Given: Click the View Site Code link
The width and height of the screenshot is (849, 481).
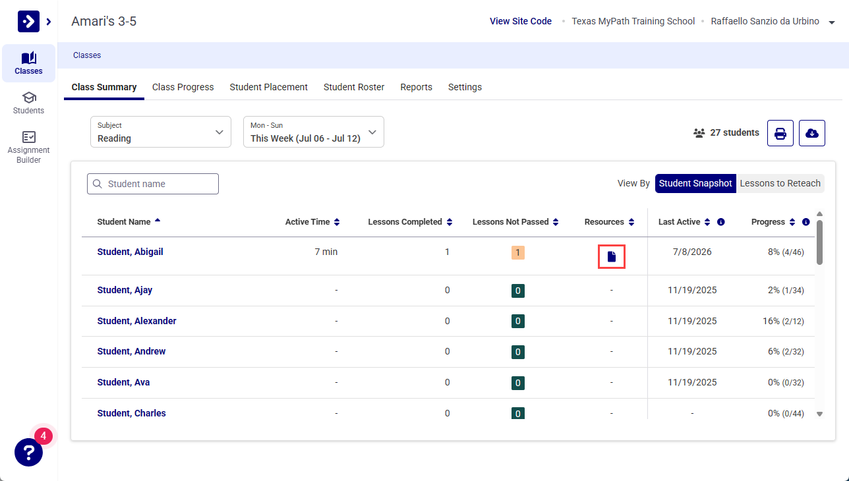Looking at the screenshot, I should [x=521, y=21].
